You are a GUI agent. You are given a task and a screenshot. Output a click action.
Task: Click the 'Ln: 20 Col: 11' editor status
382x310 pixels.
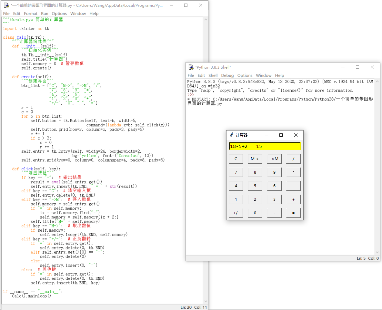(194, 307)
